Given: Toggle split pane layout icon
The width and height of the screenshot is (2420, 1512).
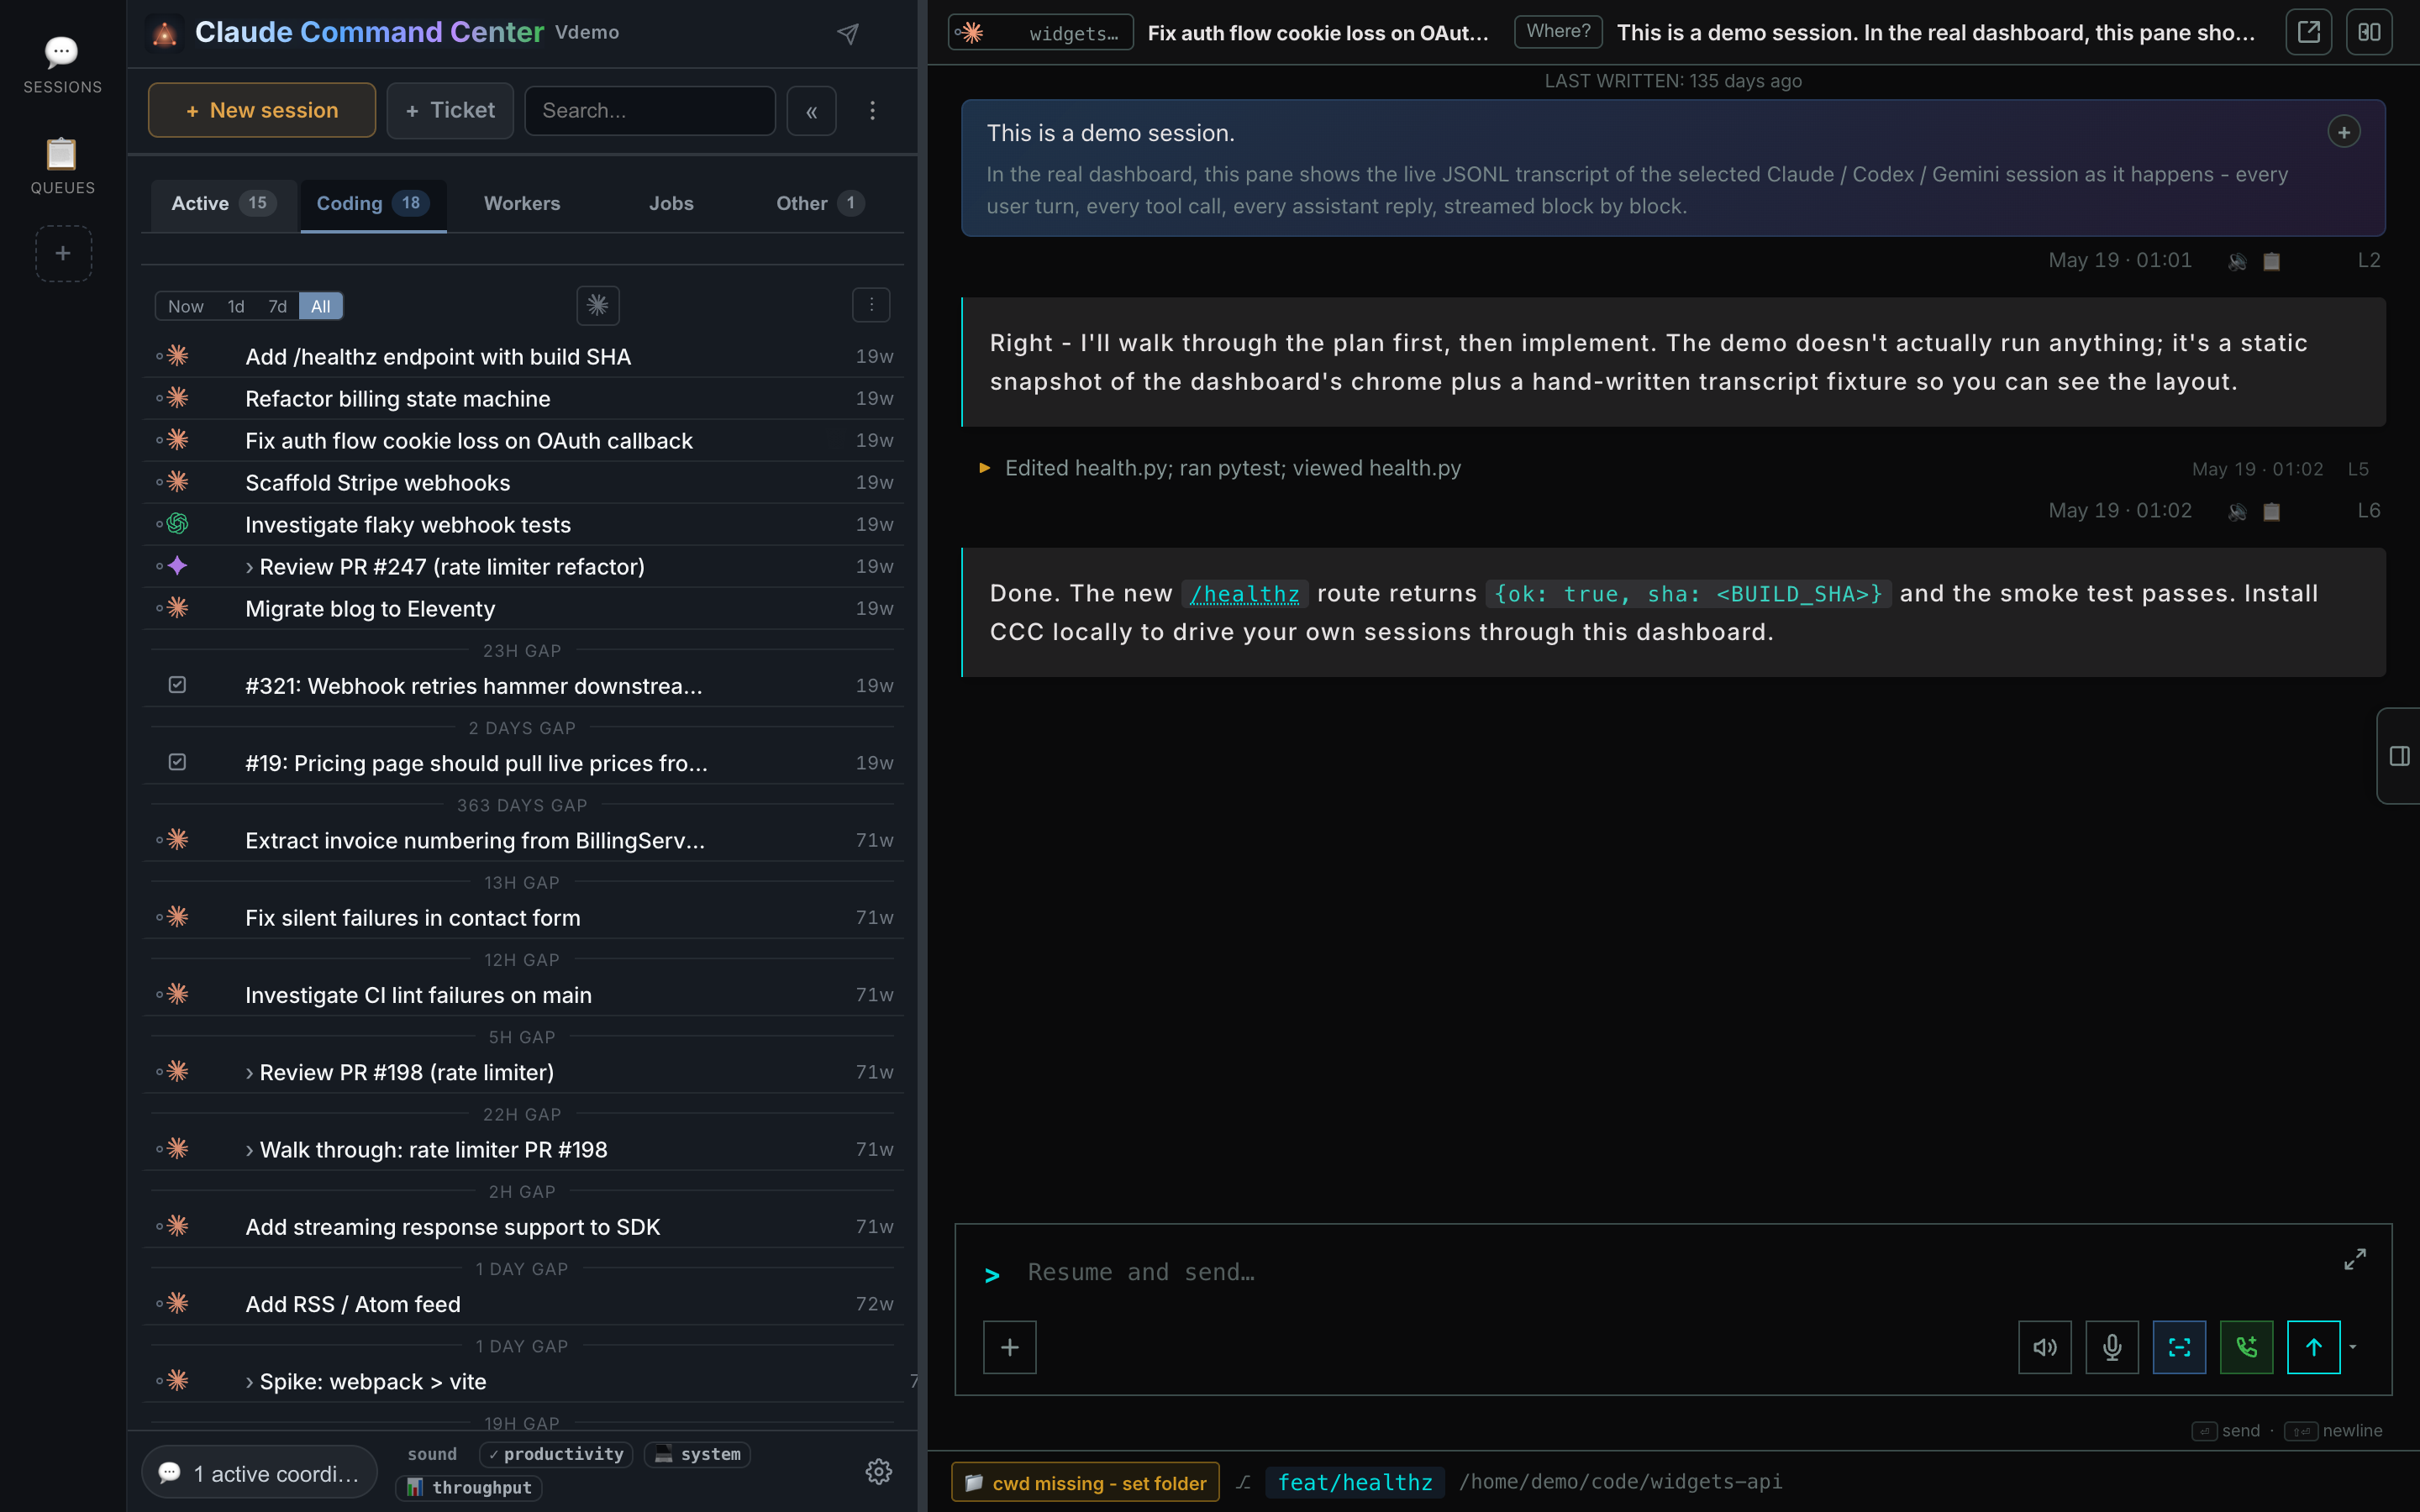Looking at the screenshot, I should click(x=2369, y=32).
